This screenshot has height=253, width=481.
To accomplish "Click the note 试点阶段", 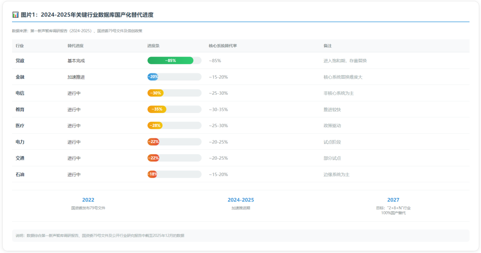I will [x=332, y=142].
